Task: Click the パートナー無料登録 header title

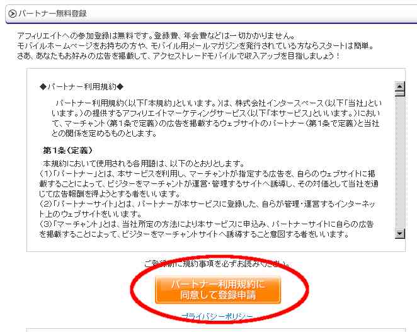Action: tap(52, 13)
